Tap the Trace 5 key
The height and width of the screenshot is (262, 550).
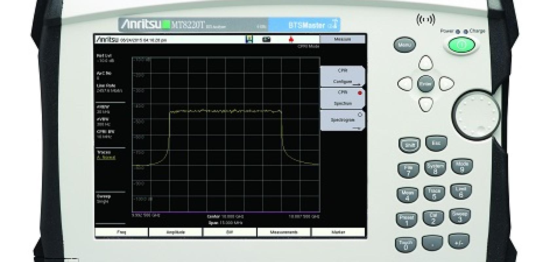tap(434, 193)
